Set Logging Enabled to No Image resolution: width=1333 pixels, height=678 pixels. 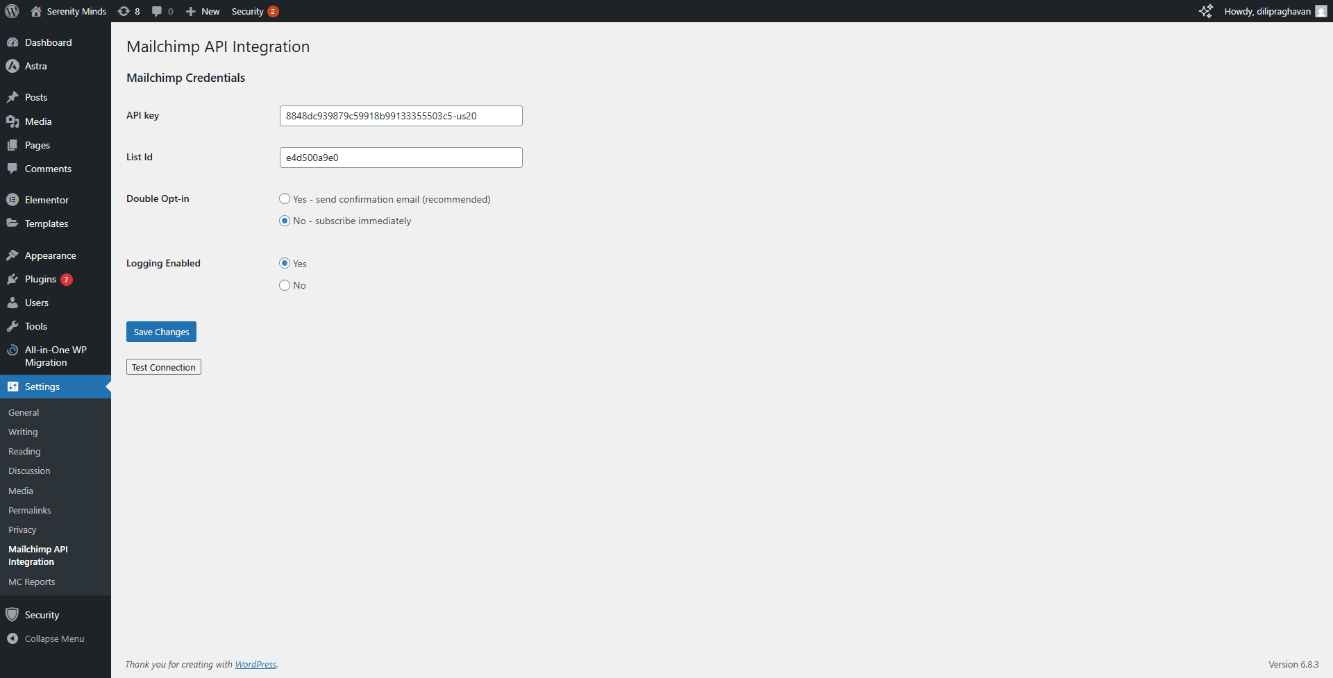(x=285, y=285)
